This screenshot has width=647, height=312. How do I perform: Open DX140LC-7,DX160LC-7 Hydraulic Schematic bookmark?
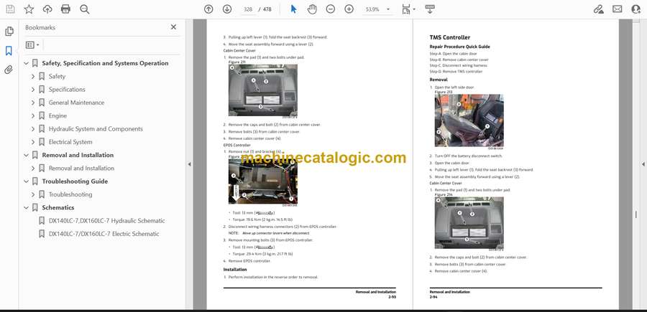click(106, 221)
